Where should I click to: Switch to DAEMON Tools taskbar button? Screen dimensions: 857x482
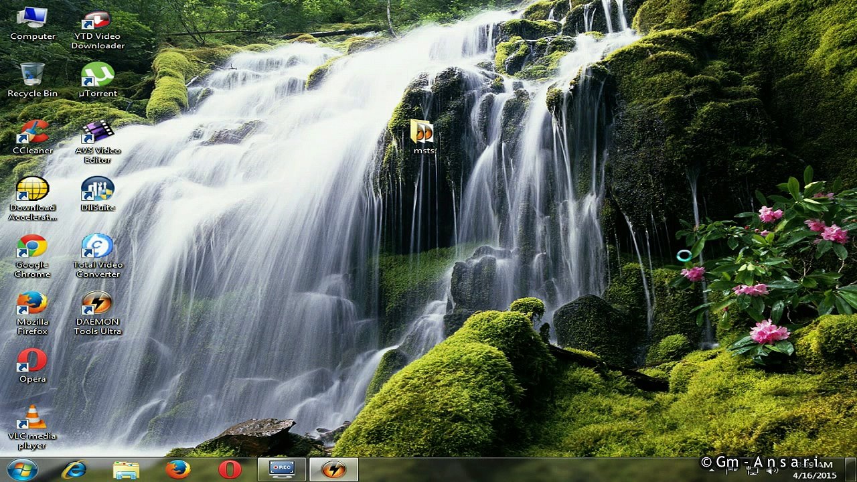point(333,470)
